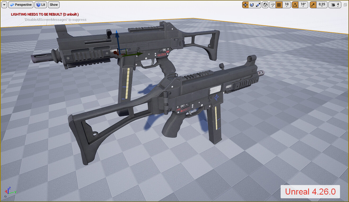349x202 pixels.
Task: Select the Translate transform tool
Action: (245, 5)
